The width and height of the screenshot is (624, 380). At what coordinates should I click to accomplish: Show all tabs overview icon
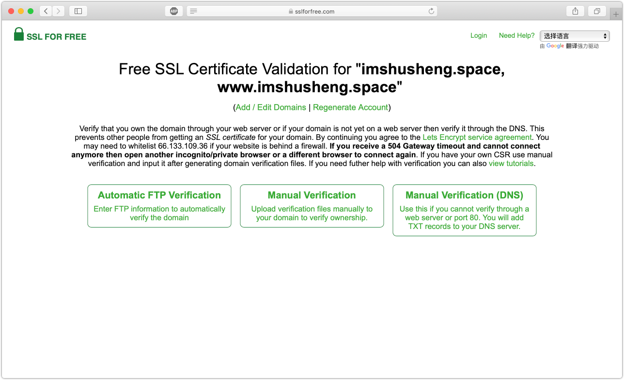pos(597,11)
